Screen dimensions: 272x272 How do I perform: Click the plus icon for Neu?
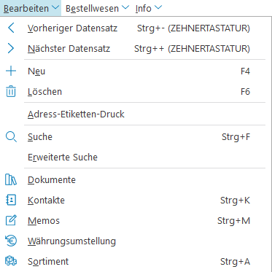point(11,71)
